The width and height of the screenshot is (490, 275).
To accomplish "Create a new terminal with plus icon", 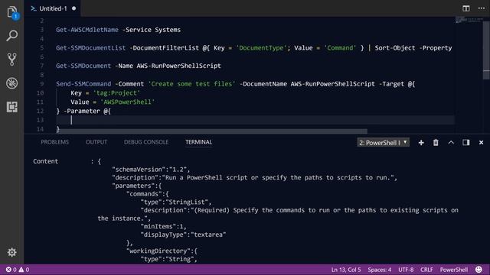I will point(421,143).
